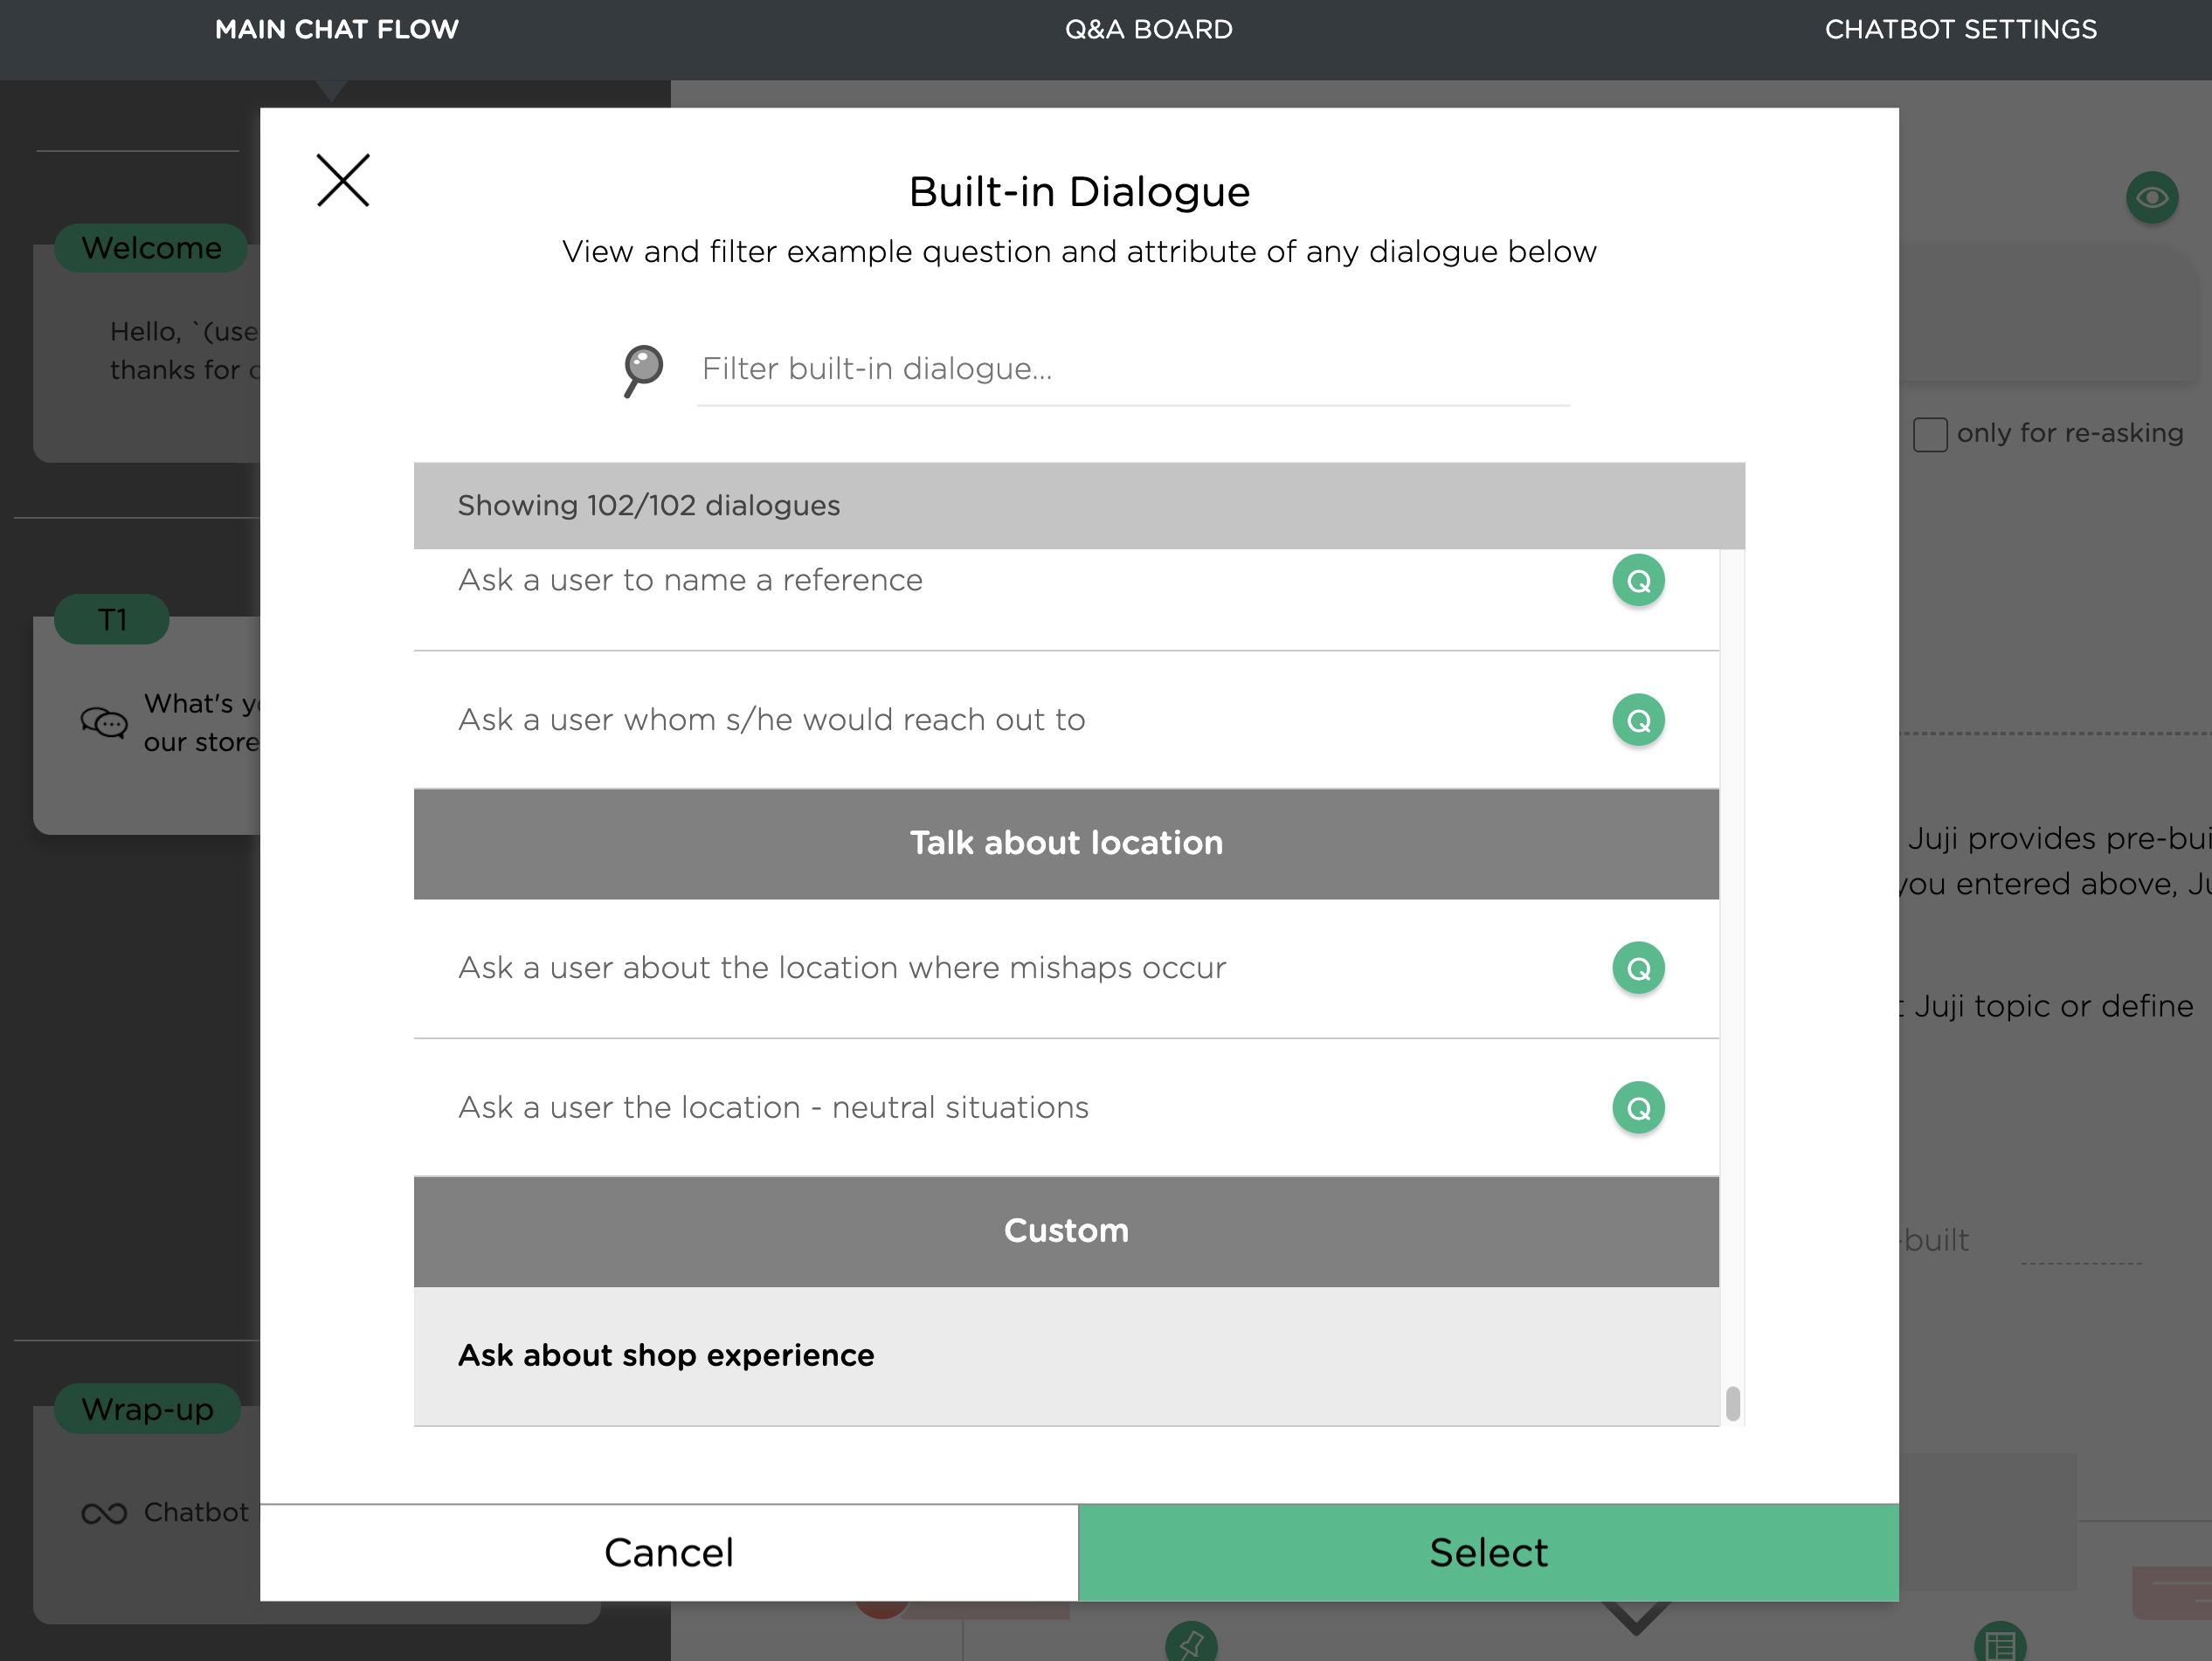Switch to the Main Chat Flow tab
Viewport: 2212px width, 1661px height.
(x=337, y=30)
